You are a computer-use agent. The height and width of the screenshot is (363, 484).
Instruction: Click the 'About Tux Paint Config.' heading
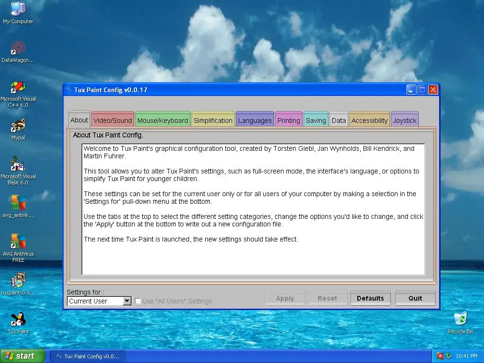(108, 135)
